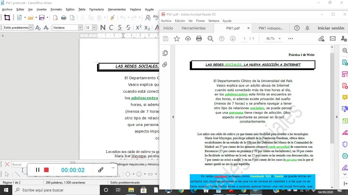
Task: Open the Formato menu in Writer
Action: click(56, 9)
